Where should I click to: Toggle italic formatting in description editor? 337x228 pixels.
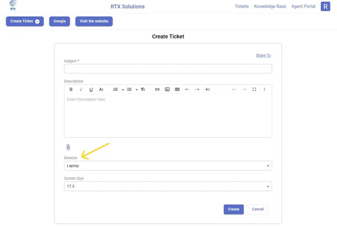coord(81,89)
